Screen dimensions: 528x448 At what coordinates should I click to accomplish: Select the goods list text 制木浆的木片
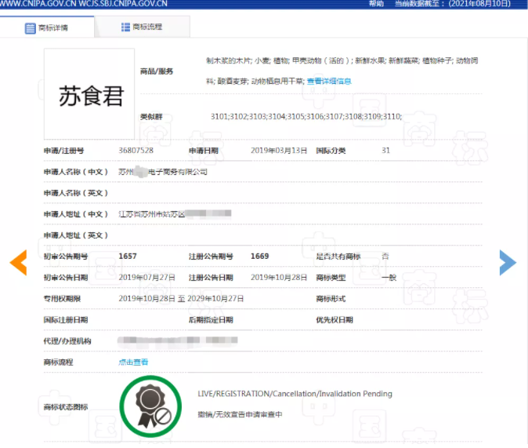point(229,60)
